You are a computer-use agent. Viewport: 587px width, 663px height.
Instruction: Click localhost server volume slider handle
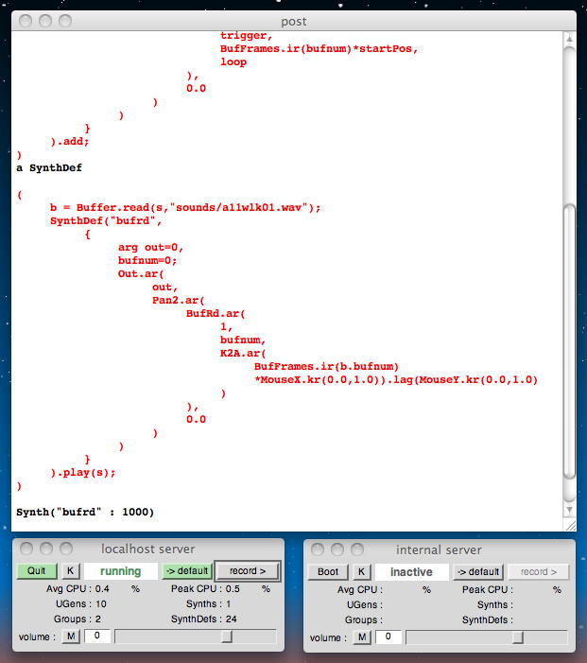(x=227, y=637)
